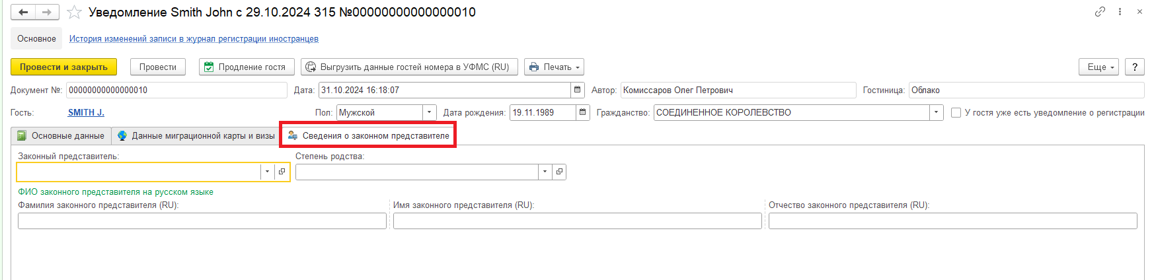Image resolution: width=1154 pixels, height=280 pixels.
Task: Click the Документ № input field
Action: 176,90
